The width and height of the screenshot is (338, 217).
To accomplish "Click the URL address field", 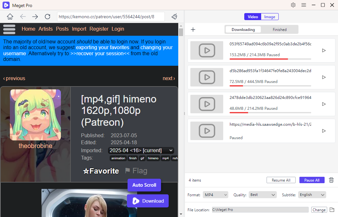I will point(111,17).
